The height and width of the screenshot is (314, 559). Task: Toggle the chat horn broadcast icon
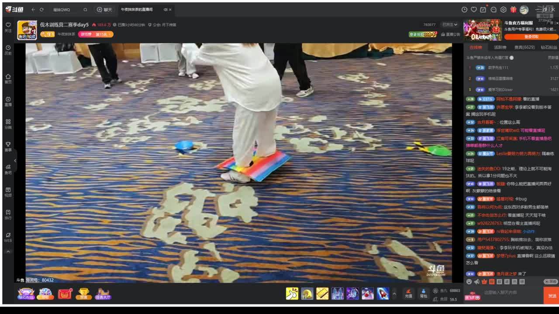pyautogui.click(x=477, y=282)
